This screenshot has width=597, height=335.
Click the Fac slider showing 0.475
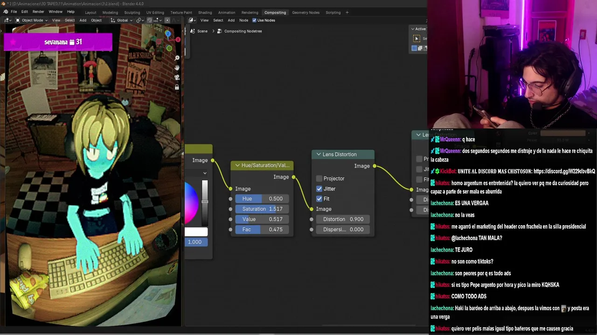pos(262,229)
